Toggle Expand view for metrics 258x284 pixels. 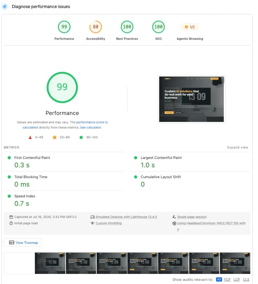point(237,147)
